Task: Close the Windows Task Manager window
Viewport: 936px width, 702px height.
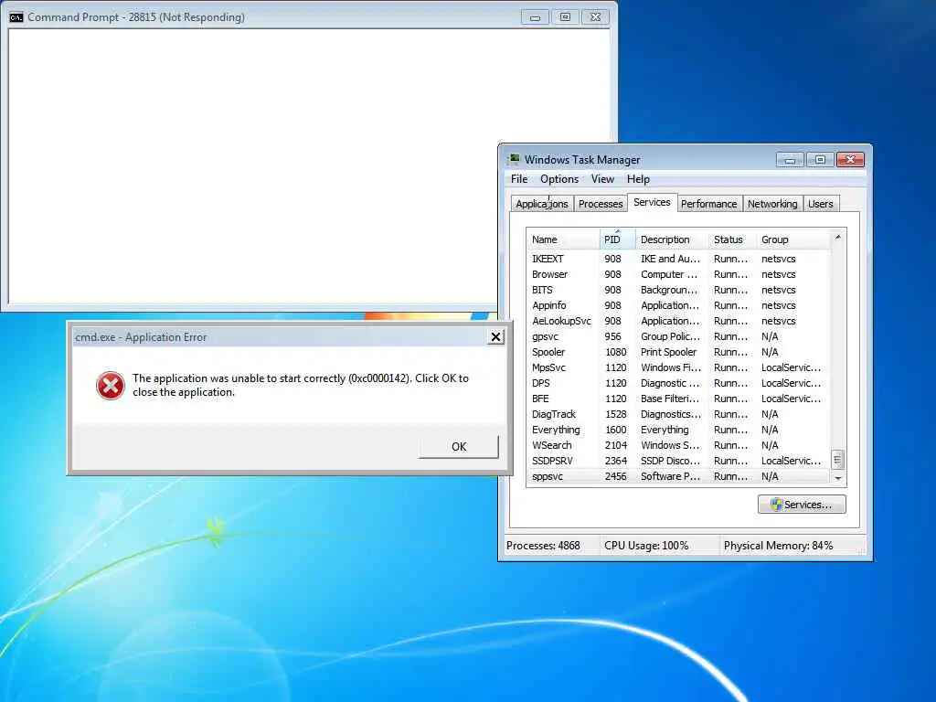Action: tap(850, 159)
